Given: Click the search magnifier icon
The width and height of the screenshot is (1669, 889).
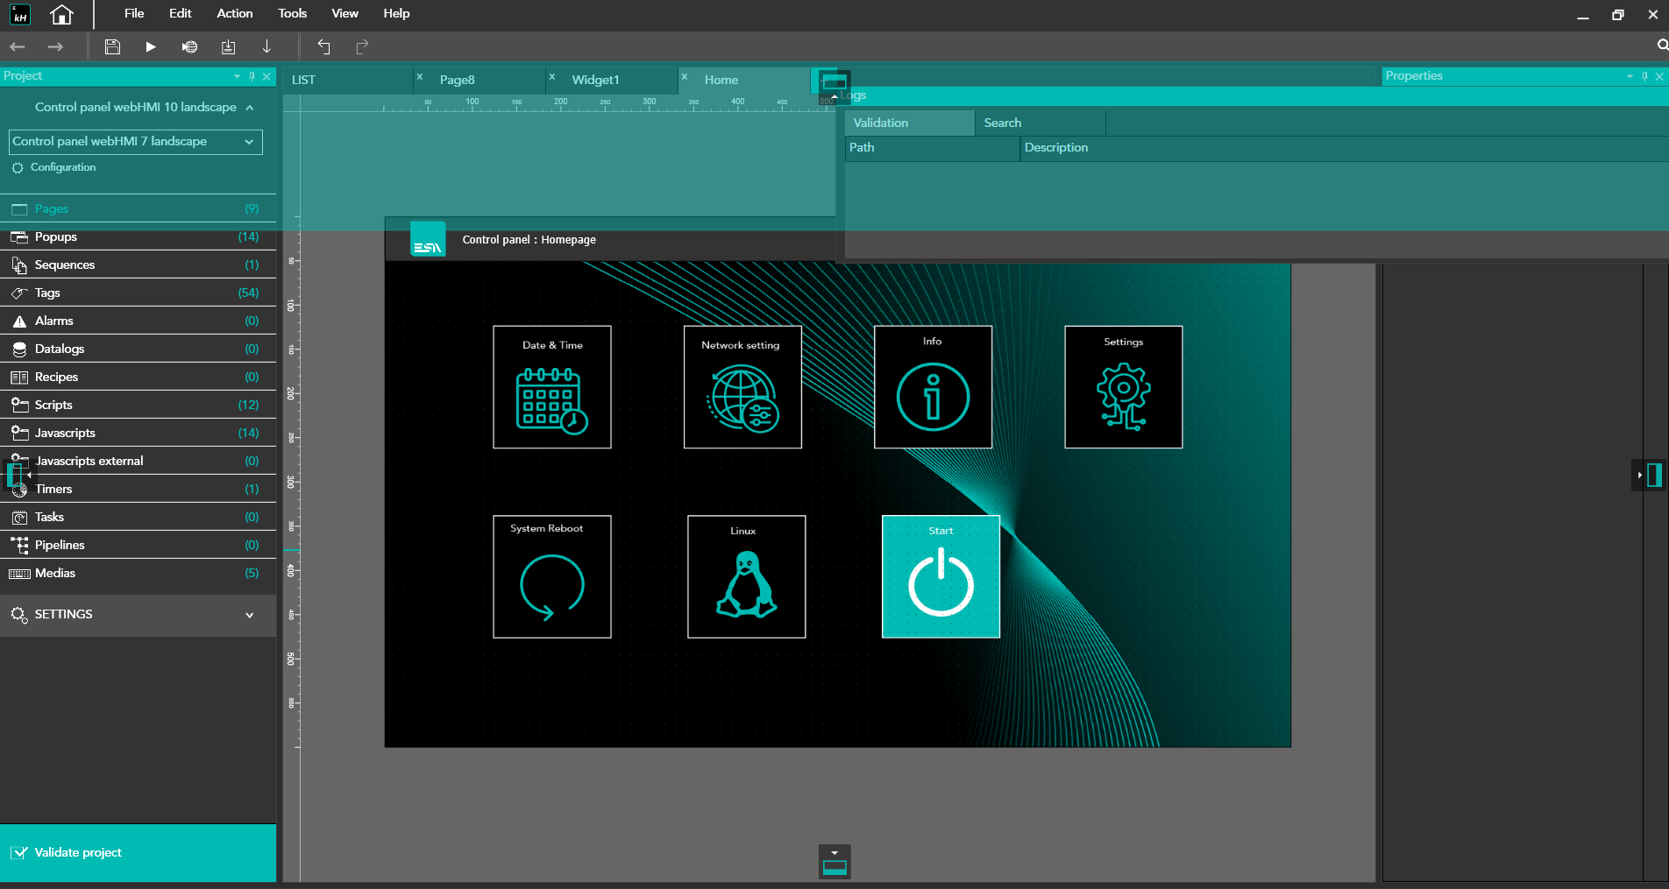Looking at the screenshot, I should pos(1662,46).
